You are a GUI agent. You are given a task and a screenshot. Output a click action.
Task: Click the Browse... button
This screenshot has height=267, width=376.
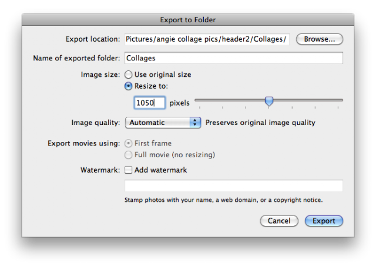(320, 39)
